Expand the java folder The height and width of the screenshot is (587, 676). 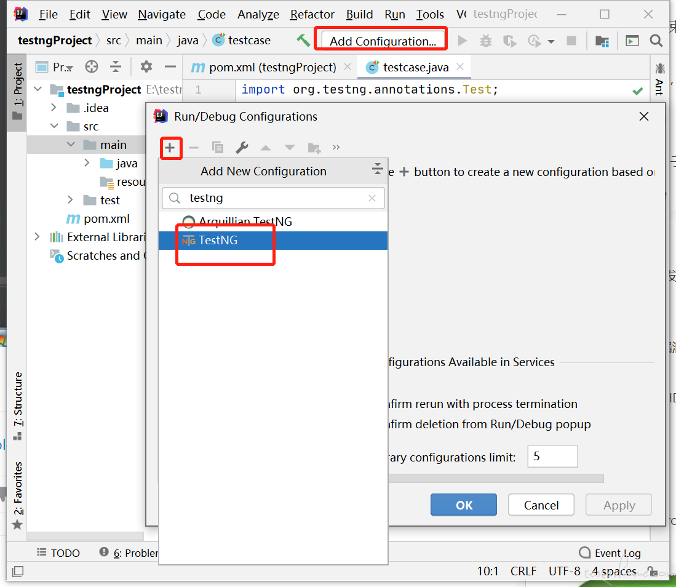pos(87,162)
